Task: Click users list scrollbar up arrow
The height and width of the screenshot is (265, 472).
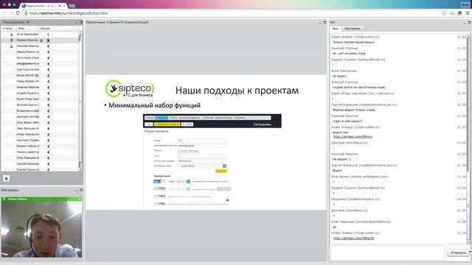Action: tap(80, 34)
